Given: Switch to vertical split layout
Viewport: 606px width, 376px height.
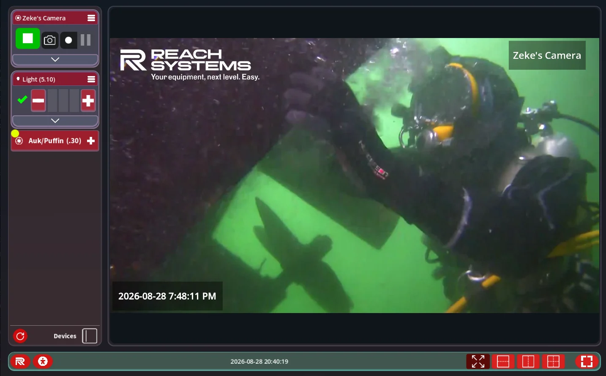Looking at the screenshot, I should 528,362.
